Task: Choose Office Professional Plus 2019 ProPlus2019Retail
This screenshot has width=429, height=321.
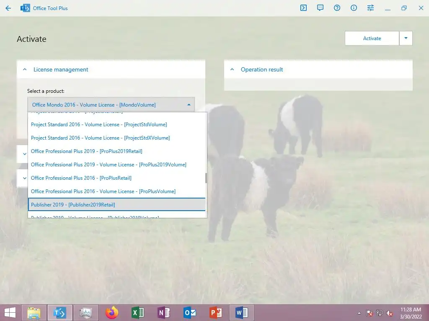Action: tap(116, 151)
